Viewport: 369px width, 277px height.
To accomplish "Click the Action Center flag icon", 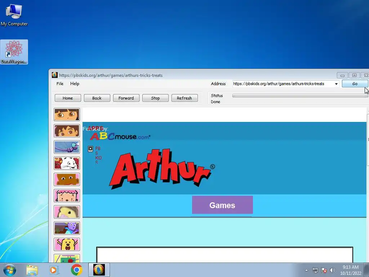I will tap(324, 270).
